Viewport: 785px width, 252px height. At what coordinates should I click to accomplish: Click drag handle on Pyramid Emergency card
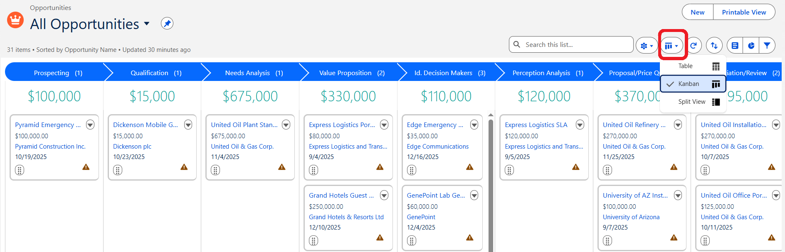pos(20,170)
